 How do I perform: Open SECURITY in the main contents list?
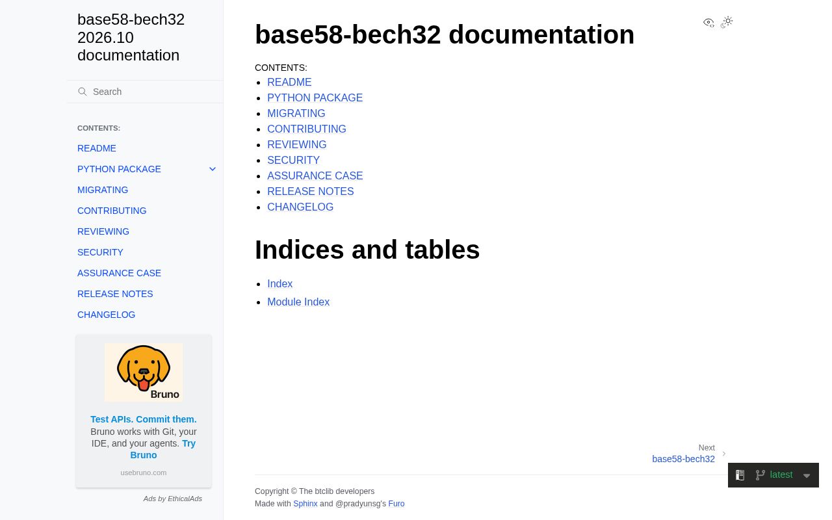[293, 161]
